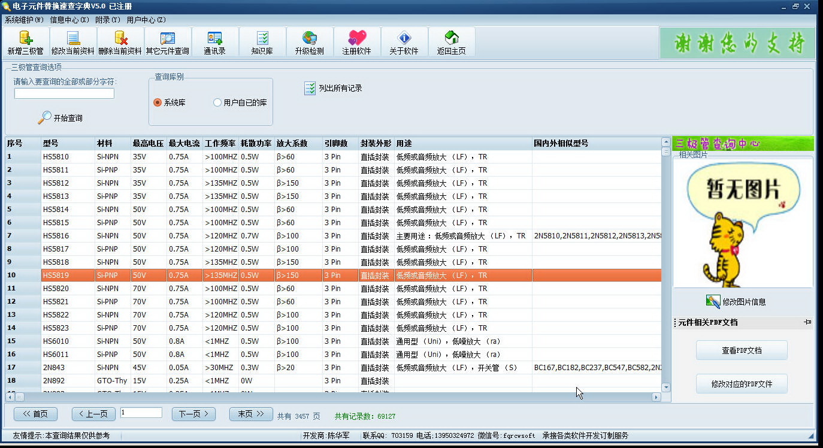Click the 共有记录数: 69127 text
This screenshot has width=823, height=448.
365,416
